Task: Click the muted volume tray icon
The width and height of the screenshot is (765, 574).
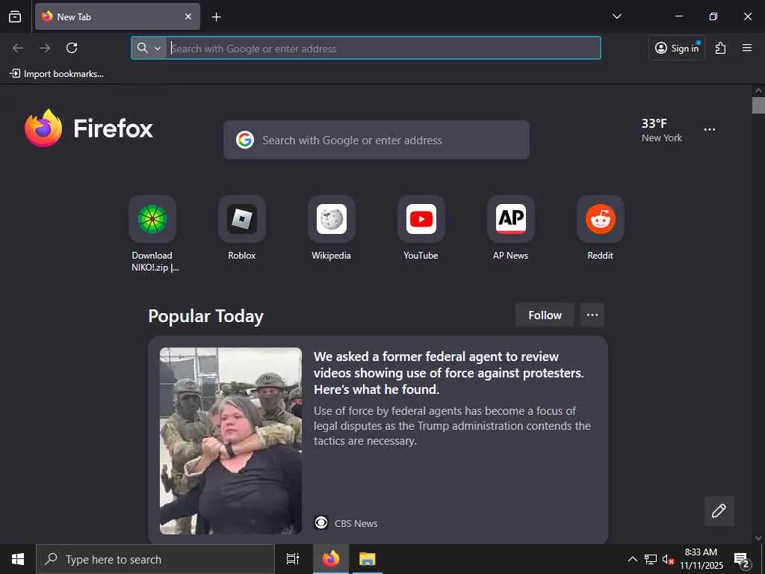Action: tap(668, 559)
